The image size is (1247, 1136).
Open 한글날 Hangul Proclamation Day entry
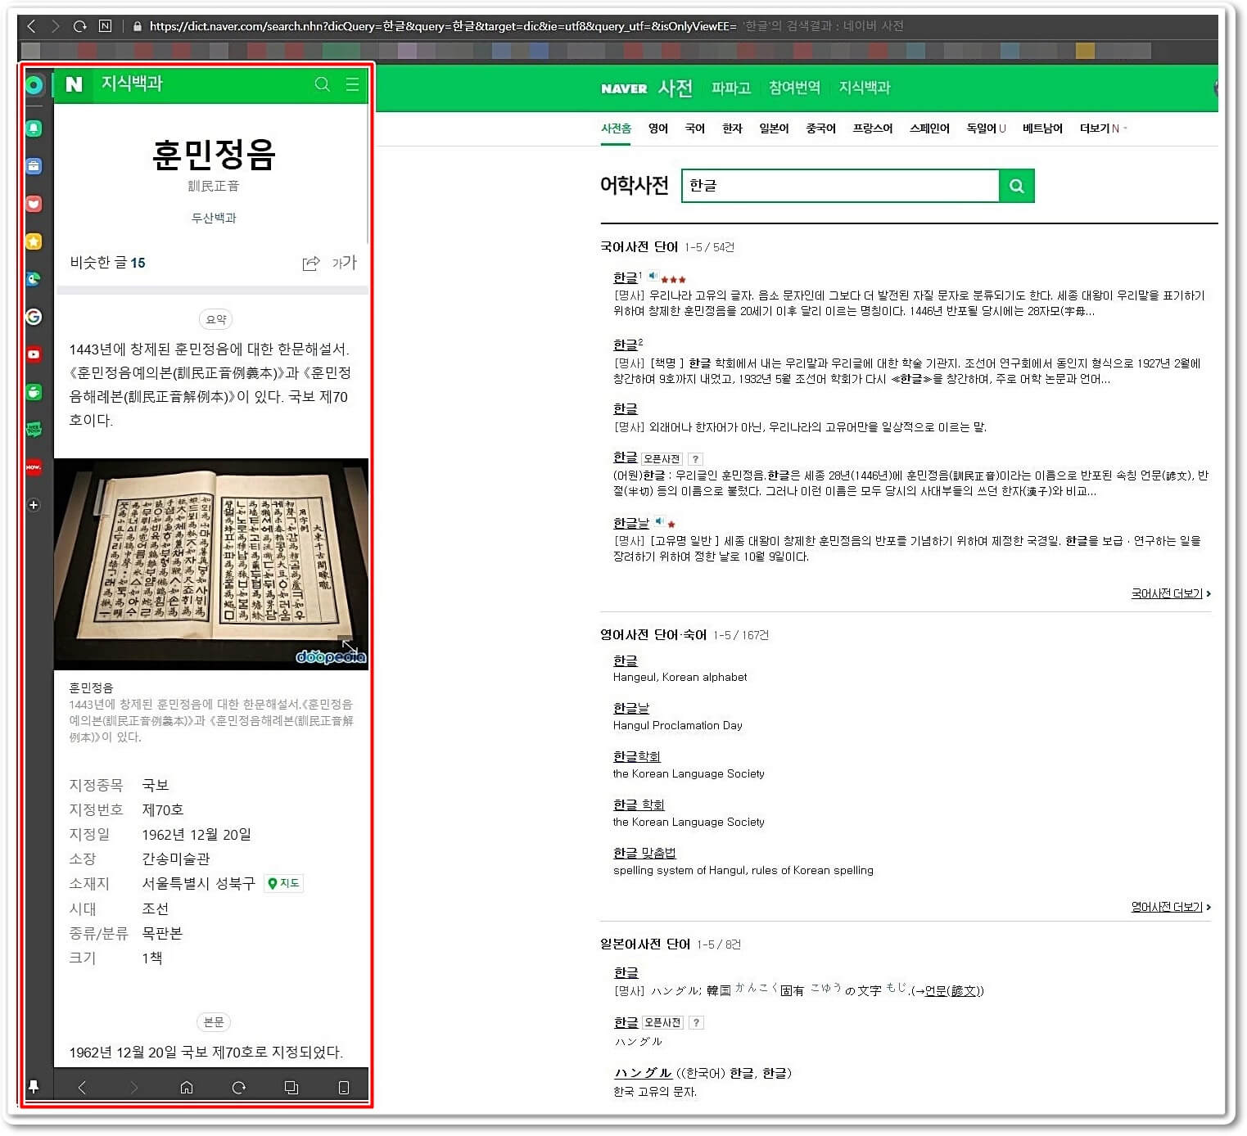click(x=630, y=708)
